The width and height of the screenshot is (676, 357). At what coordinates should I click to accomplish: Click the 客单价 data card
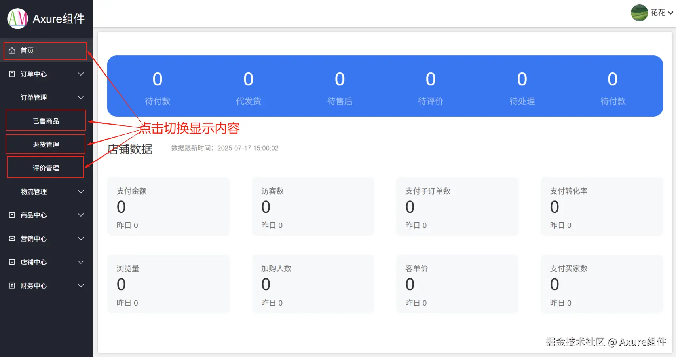[x=457, y=284]
